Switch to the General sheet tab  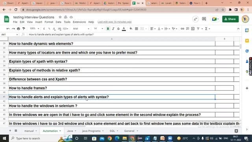coord(131,131)
